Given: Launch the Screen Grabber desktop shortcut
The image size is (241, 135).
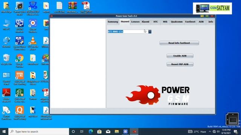Looking at the screenshot, I should (33, 26).
